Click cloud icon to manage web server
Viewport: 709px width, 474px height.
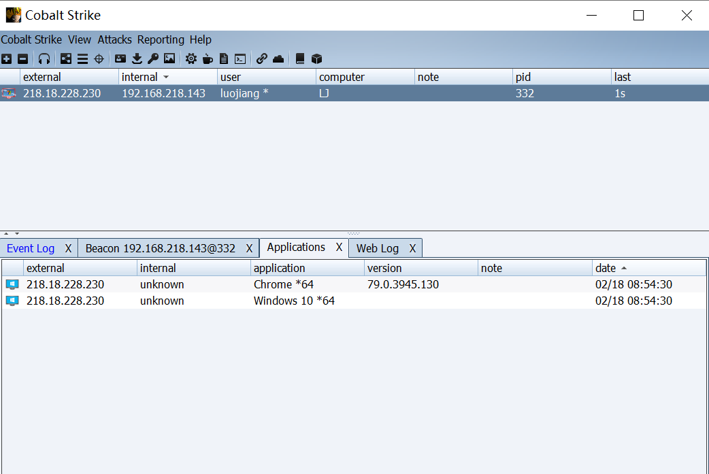(278, 58)
